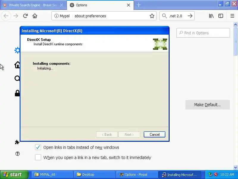The image size is (238, 179).
Task: Open the hamburger application menu
Action: 232,16
